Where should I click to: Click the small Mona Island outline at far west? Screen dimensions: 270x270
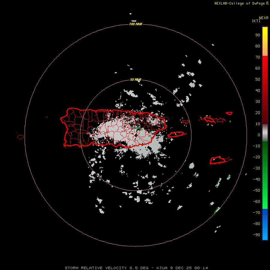click(20, 137)
